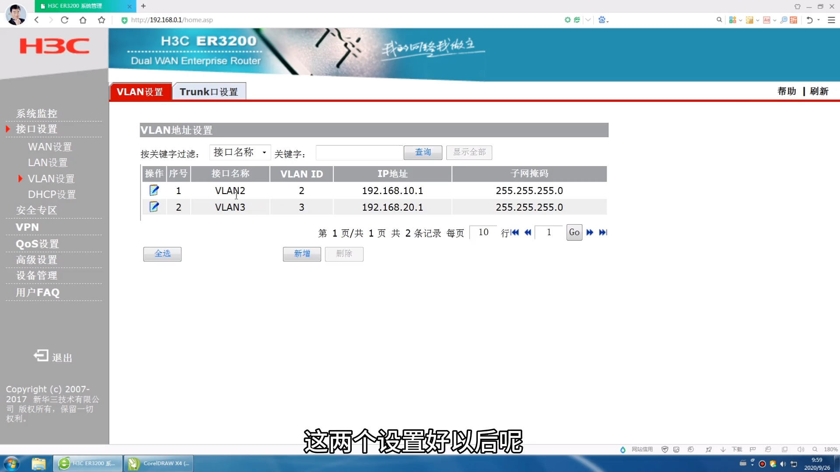Refresh the page with browser reload icon
The height and width of the screenshot is (472, 840).
64,20
